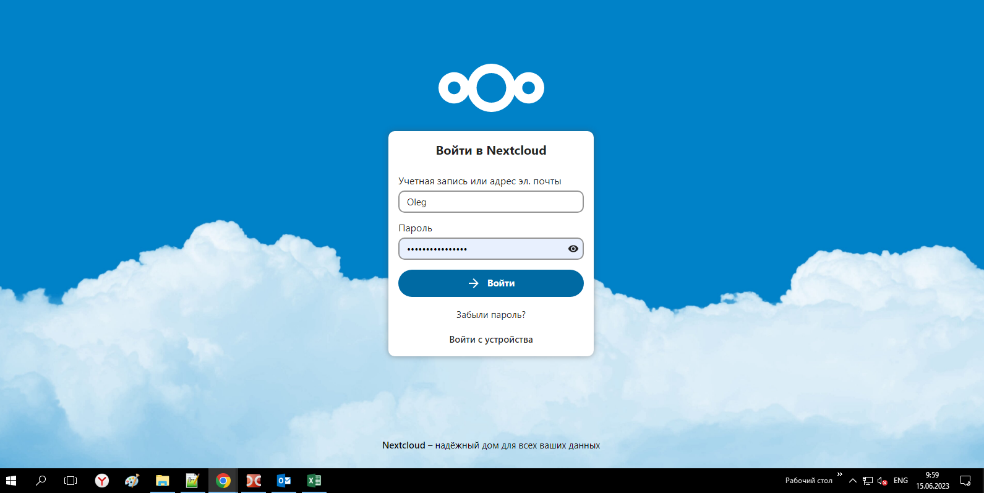Toggle password visibility with the eye icon
This screenshot has height=493, width=984.
pos(573,249)
